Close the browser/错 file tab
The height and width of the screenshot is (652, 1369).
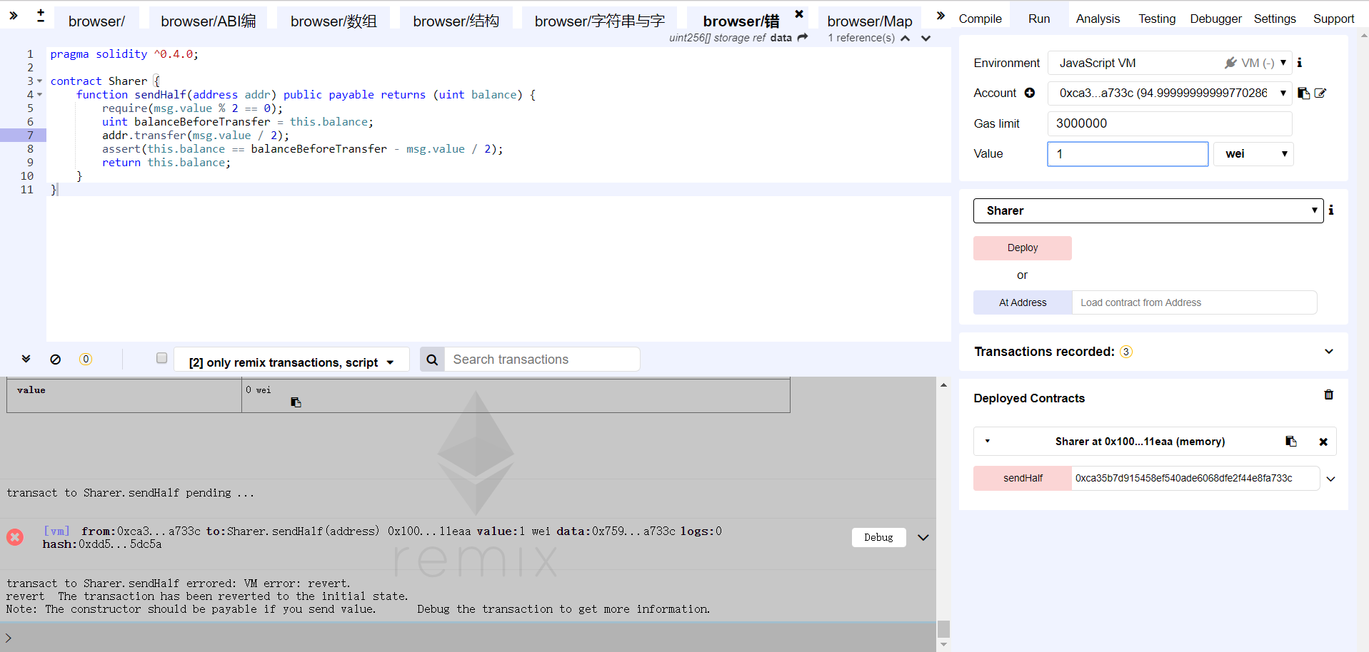799,14
